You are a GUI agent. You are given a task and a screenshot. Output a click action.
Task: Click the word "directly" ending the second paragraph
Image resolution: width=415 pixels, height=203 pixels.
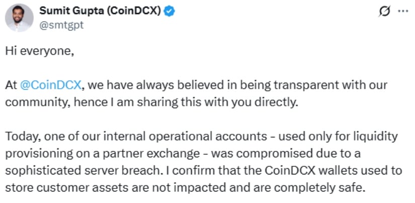click(279, 103)
